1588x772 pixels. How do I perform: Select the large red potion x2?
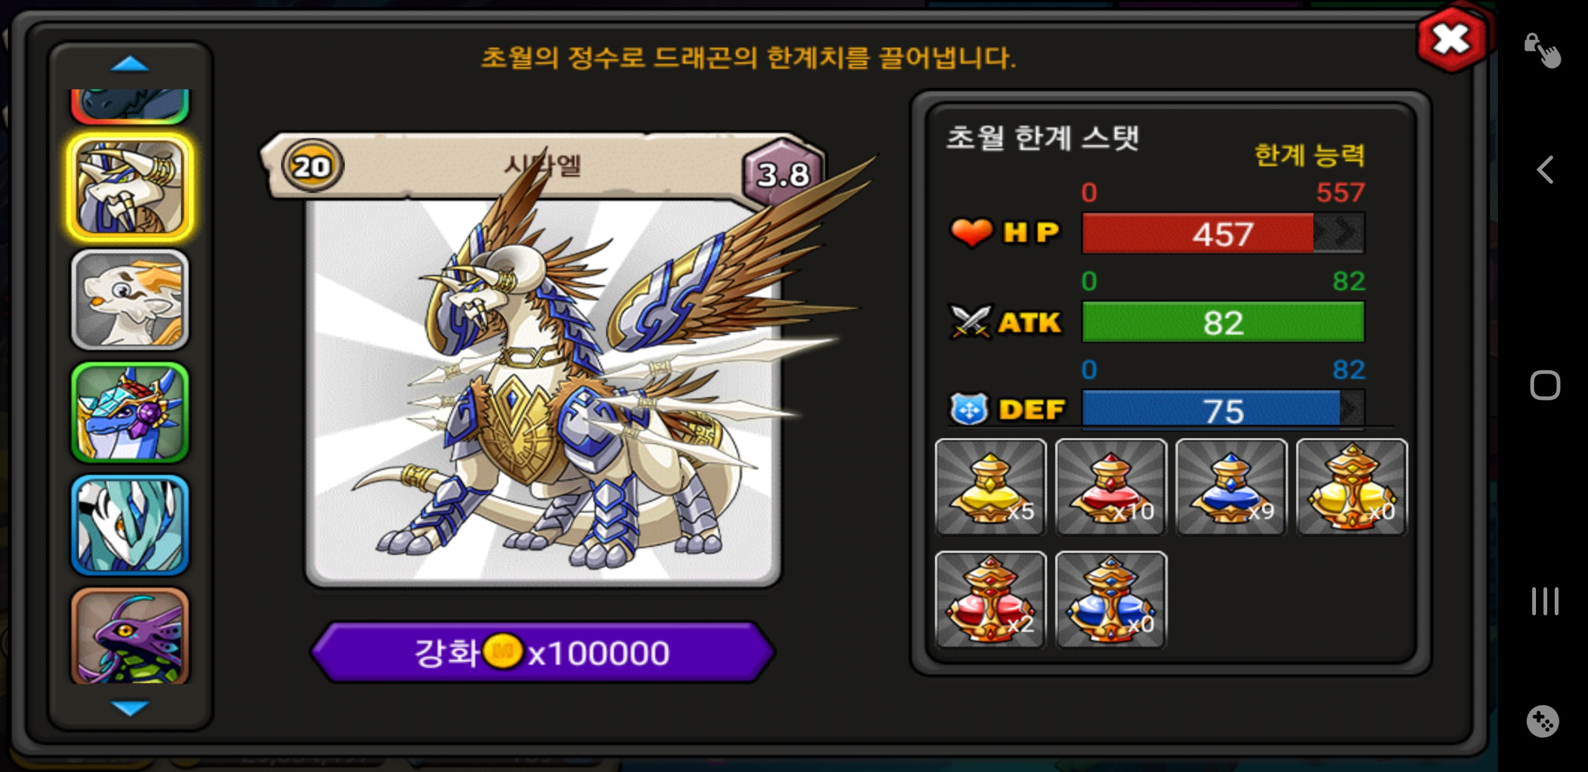(x=990, y=599)
